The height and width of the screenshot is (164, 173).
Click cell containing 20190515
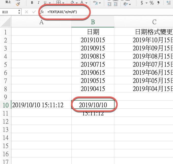(93, 81)
